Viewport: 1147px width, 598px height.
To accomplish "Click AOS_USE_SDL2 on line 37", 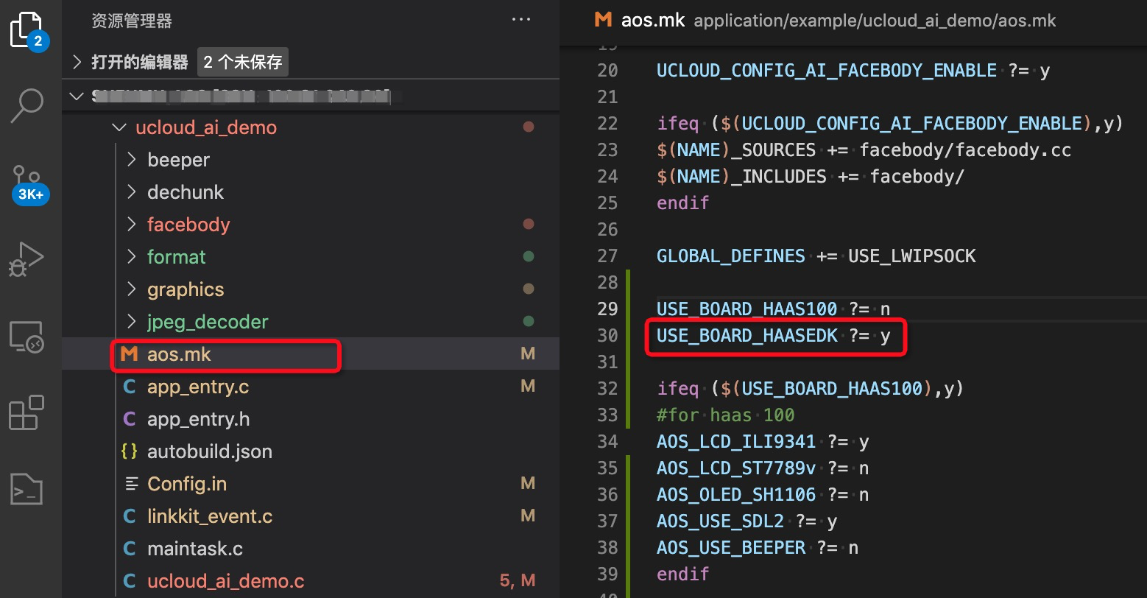I will point(721,521).
